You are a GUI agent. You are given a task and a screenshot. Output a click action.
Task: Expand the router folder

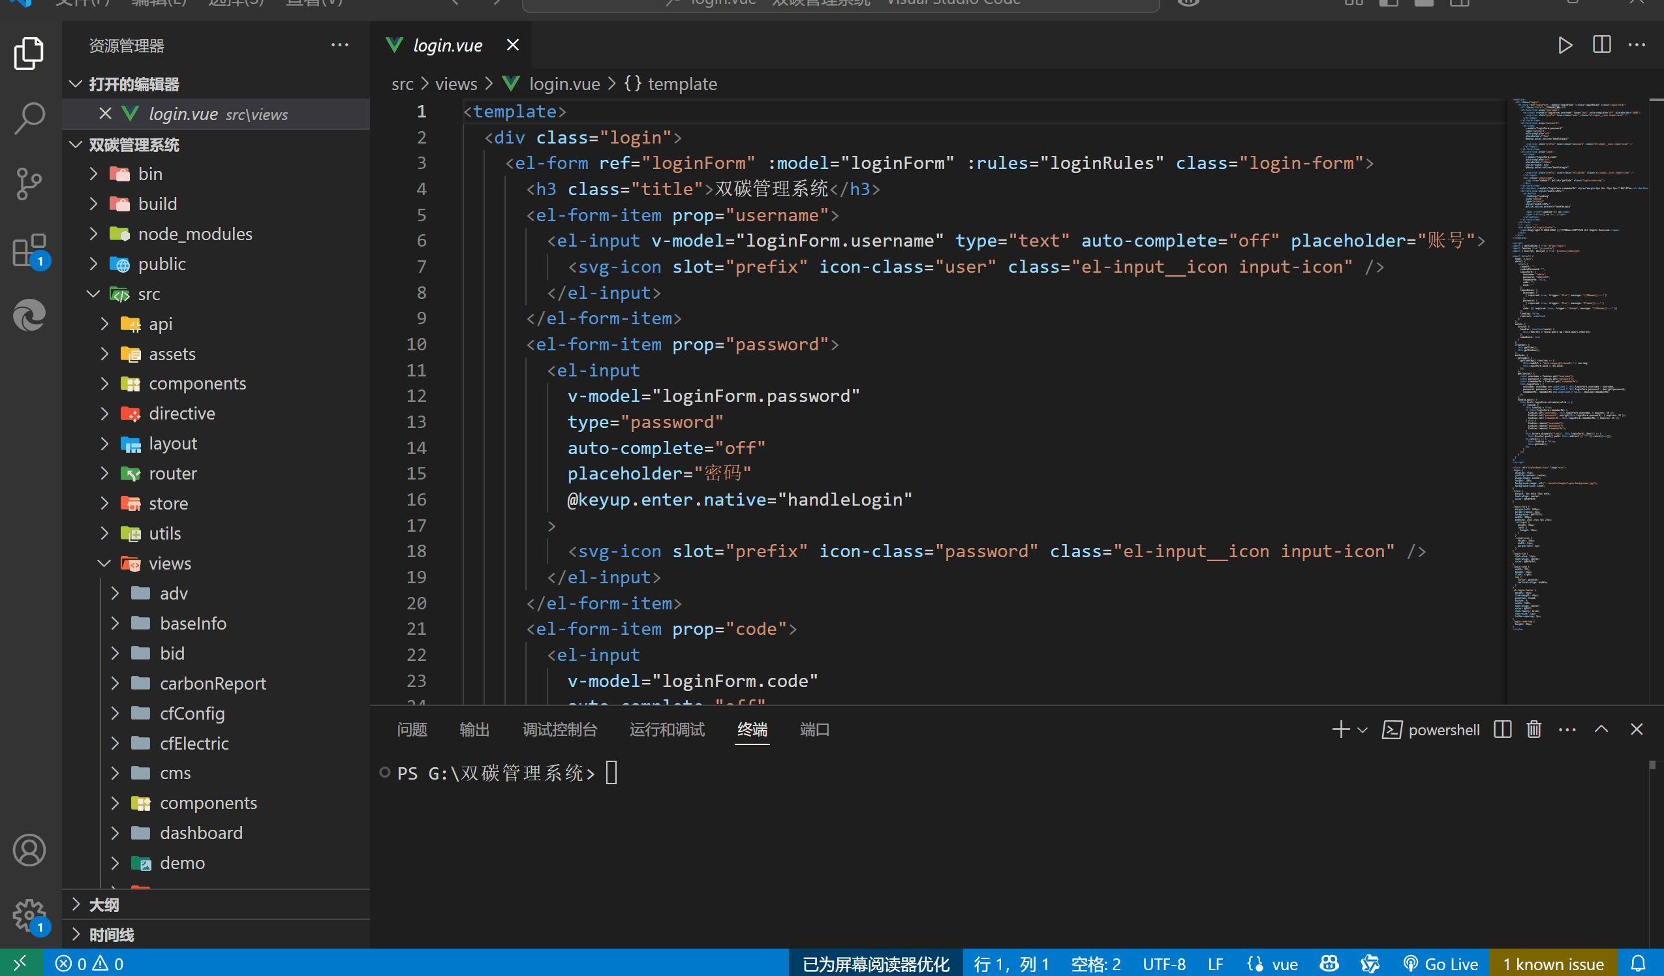click(x=172, y=474)
